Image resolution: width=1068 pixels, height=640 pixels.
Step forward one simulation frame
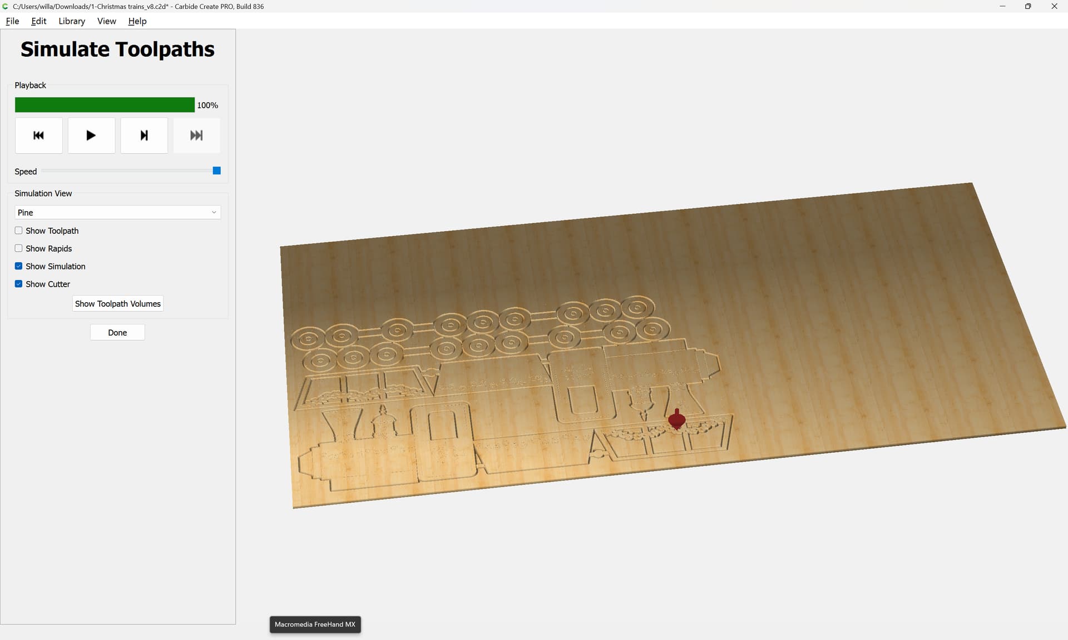(144, 136)
